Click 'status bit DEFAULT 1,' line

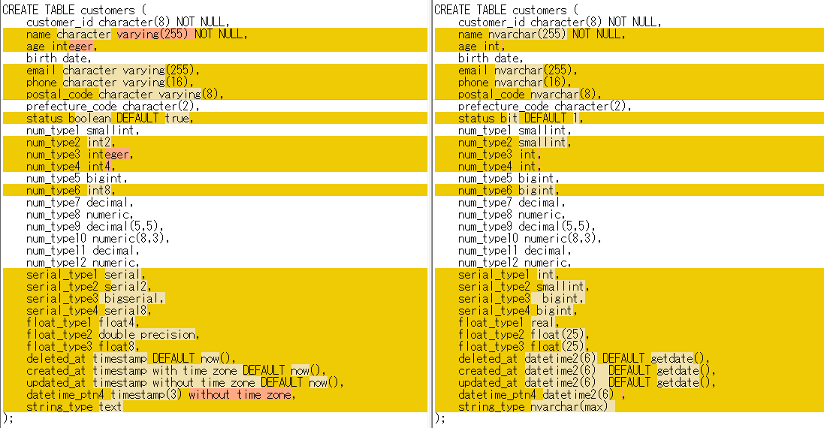pyautogui.click(x=521, y=118)
